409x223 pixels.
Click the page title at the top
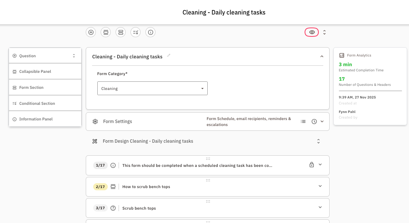(224, 13)
